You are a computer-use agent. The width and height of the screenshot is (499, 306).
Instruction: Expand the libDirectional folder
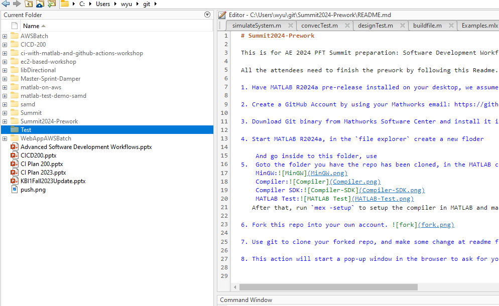tap(5, 70)
